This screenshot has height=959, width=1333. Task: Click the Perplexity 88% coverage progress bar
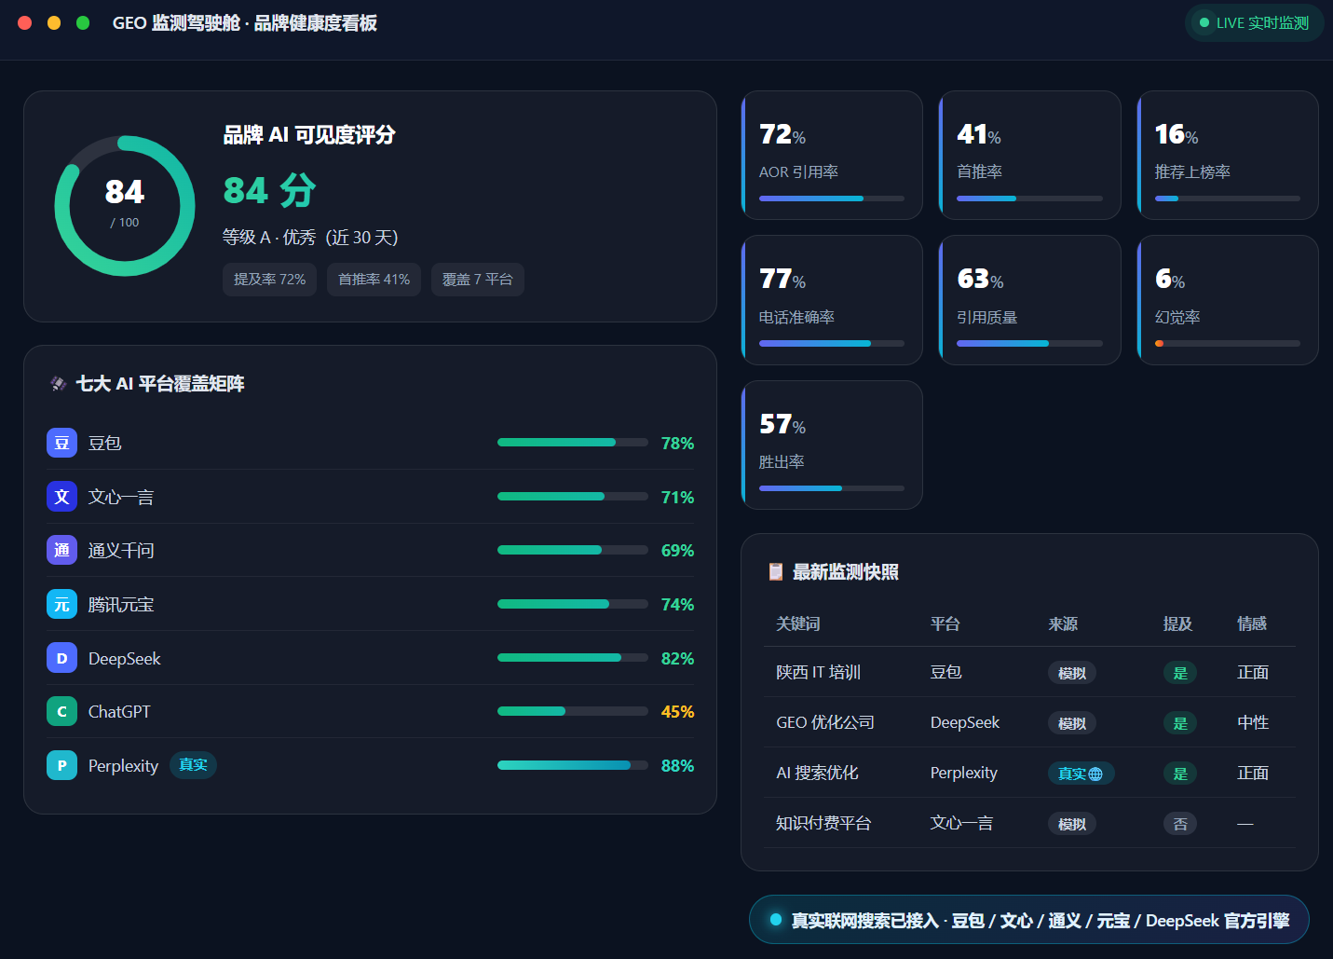(573, 765)
